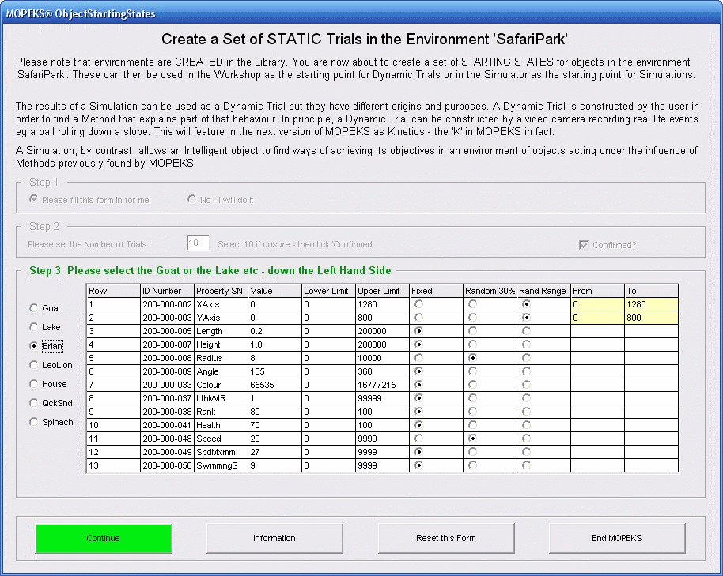The image size is (723, 576).
Task: Select Fixed for the Colour row
Action: 418,385
